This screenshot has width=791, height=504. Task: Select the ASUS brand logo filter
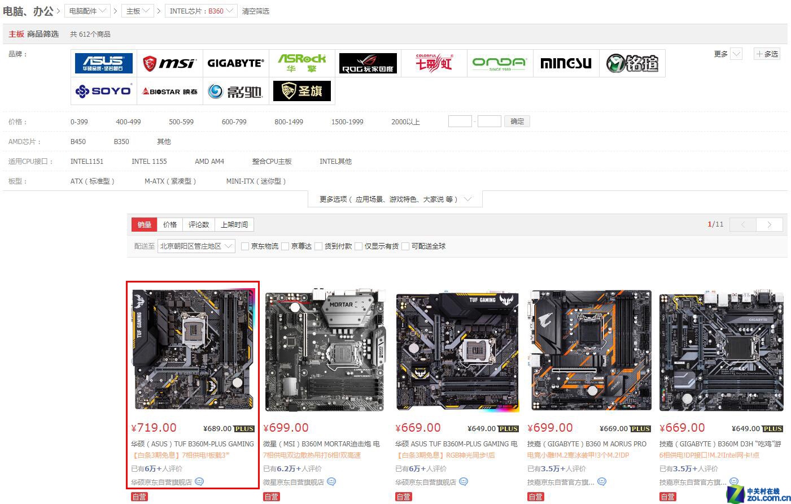click(x=104, y=63)
